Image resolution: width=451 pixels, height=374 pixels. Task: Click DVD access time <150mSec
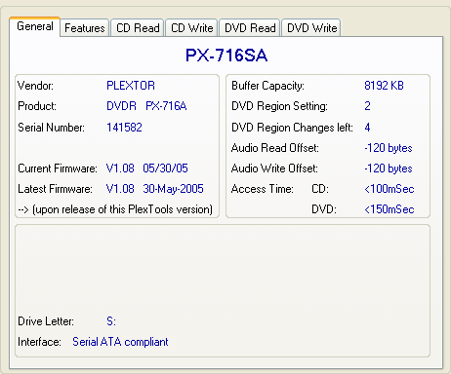click(x=389, y=209)
